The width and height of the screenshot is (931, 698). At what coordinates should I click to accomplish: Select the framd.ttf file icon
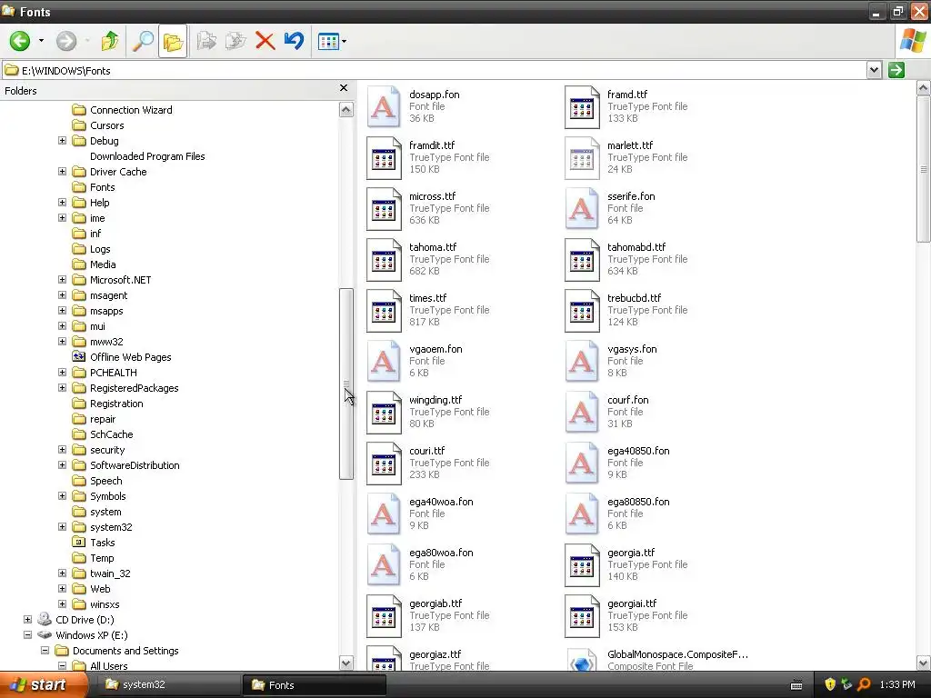[x=582, y=107]
